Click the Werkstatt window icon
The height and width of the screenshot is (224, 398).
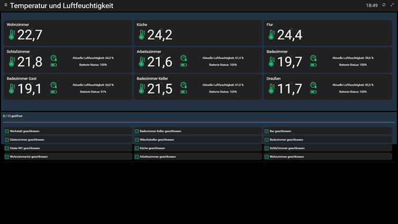(7, 131)
